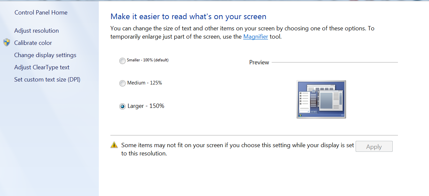Select the Larger - 150% radio button
429x196 pixels.
tap(122, 106)
